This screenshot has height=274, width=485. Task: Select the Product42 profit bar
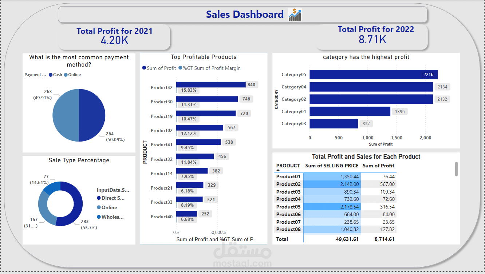pos(211,85)
